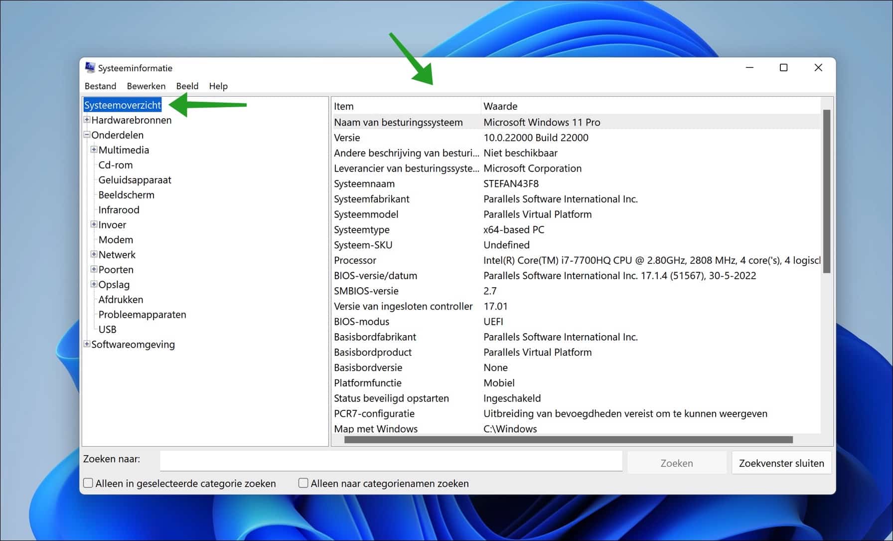Expand the Hardwarebronnen category

(x=87, y=120)
